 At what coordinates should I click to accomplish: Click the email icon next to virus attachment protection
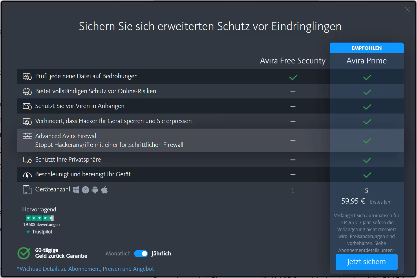point(27,106)
